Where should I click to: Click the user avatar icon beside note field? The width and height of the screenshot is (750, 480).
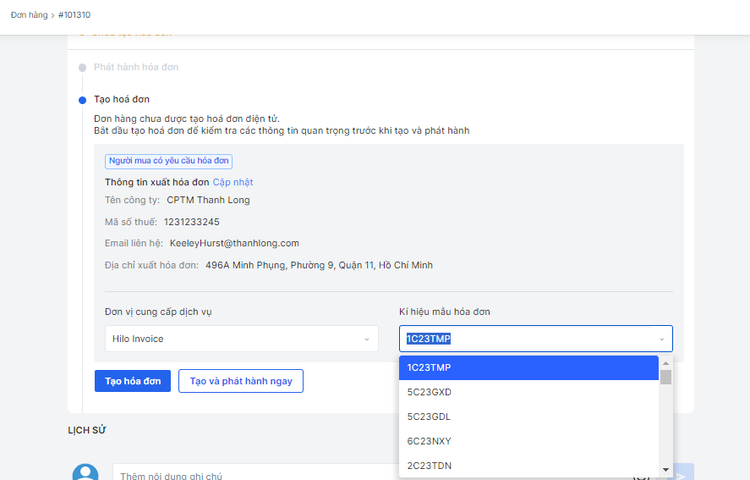[85, 472]
